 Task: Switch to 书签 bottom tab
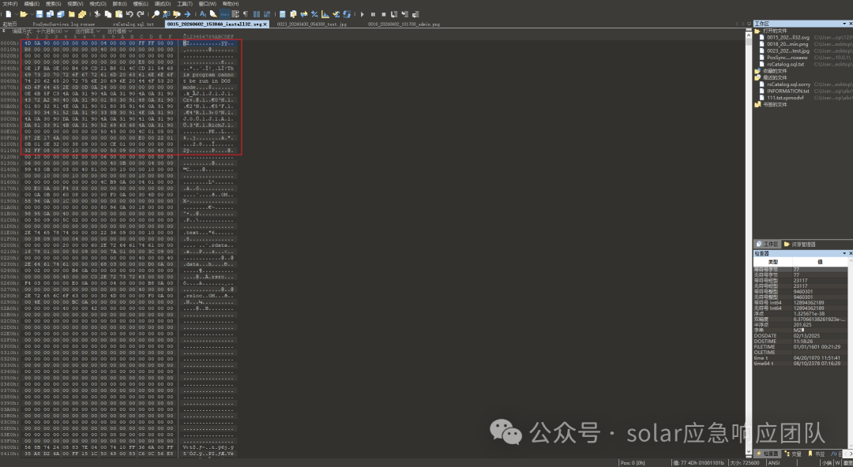817,454
